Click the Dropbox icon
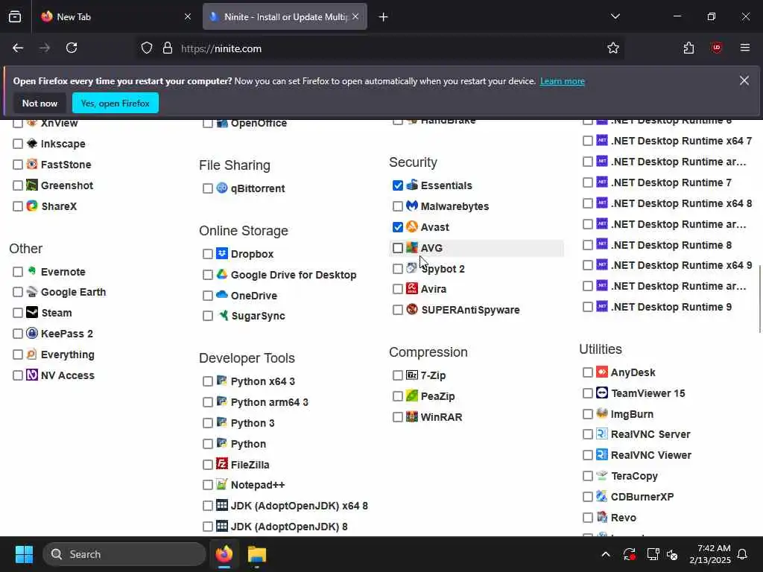The width and height of the screenshot is (763, 572). pos(222,253)
